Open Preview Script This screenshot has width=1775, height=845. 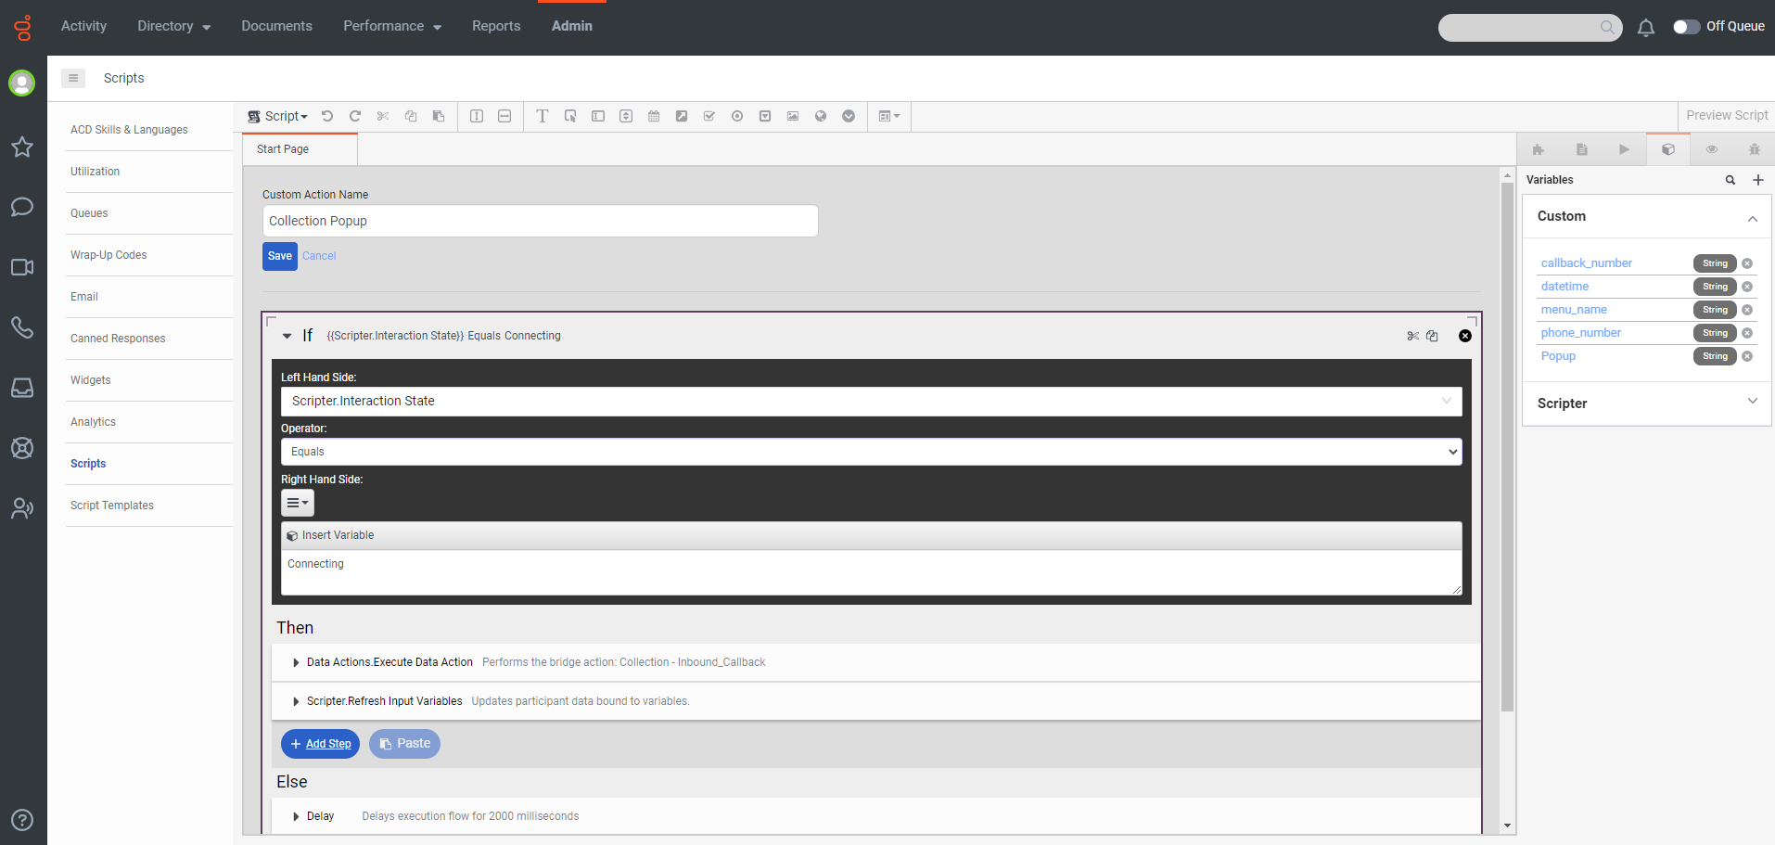tap(1727, 115)
